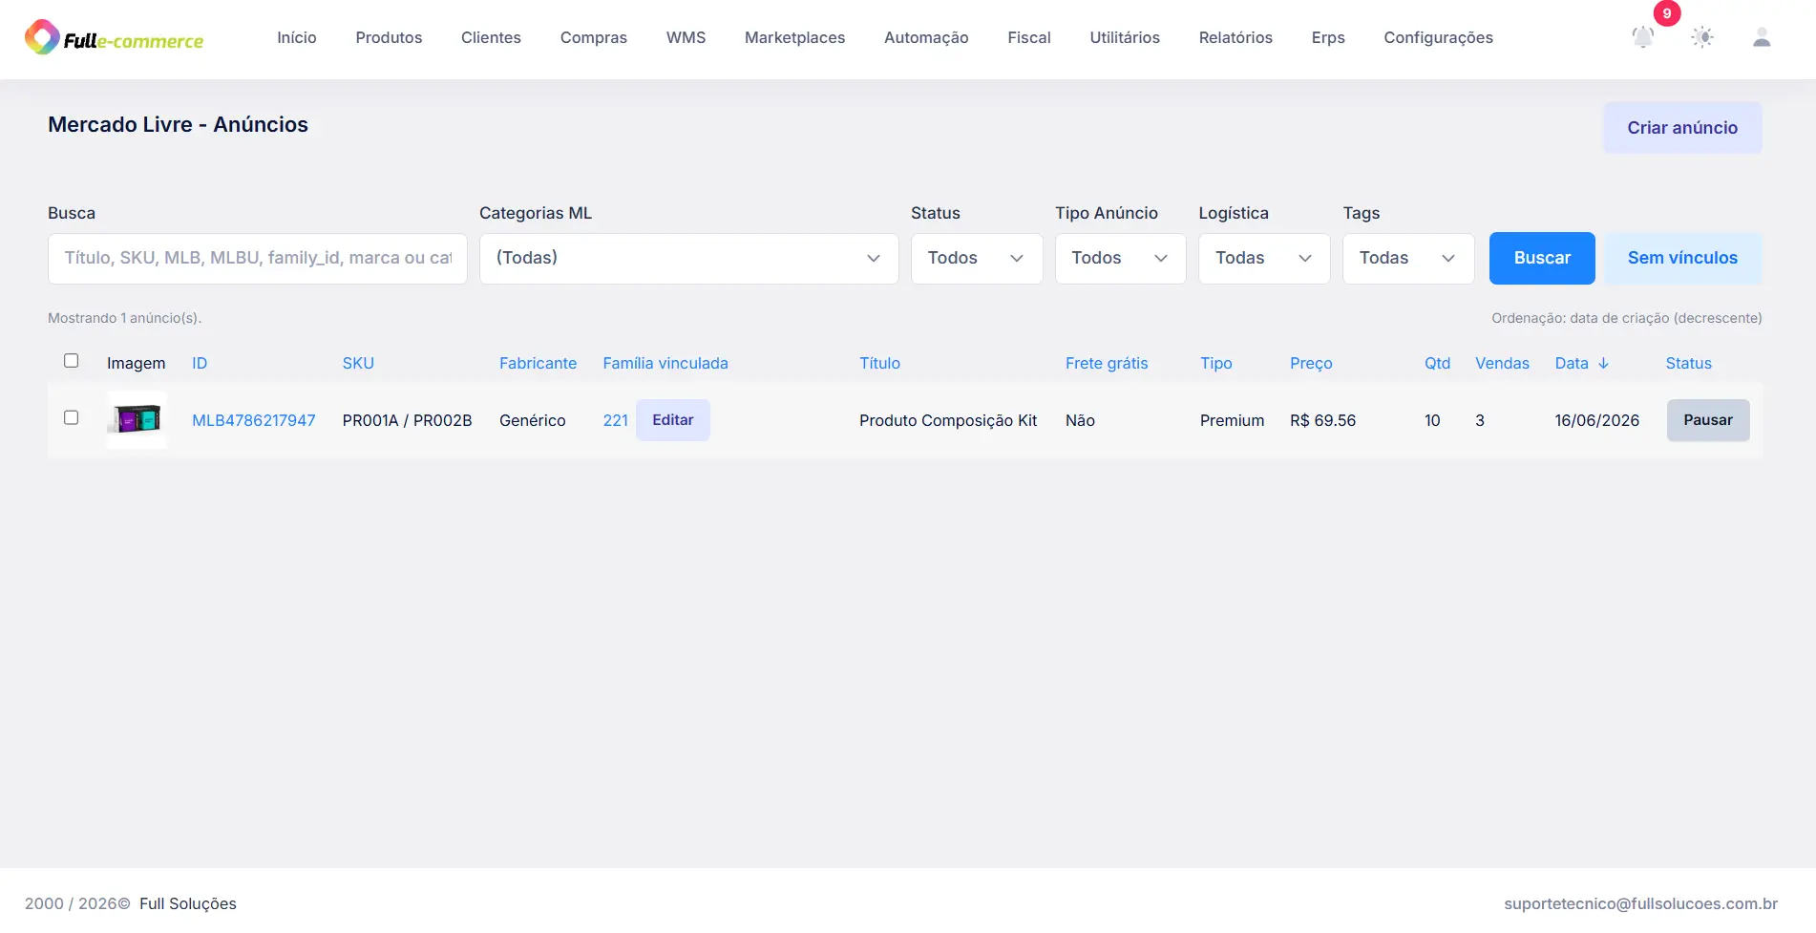Image resolution: width=1816 pixels, height=933 pixels.
Task: Expand the Status filter dropdown
Action: pyautogui.click(x=976, y=259)
